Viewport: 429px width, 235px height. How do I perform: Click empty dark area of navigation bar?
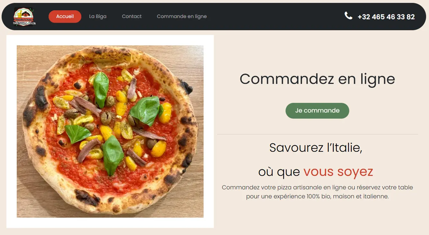point(273,16)
